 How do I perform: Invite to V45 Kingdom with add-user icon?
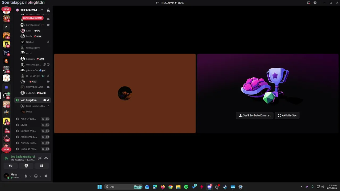[48, 100]
